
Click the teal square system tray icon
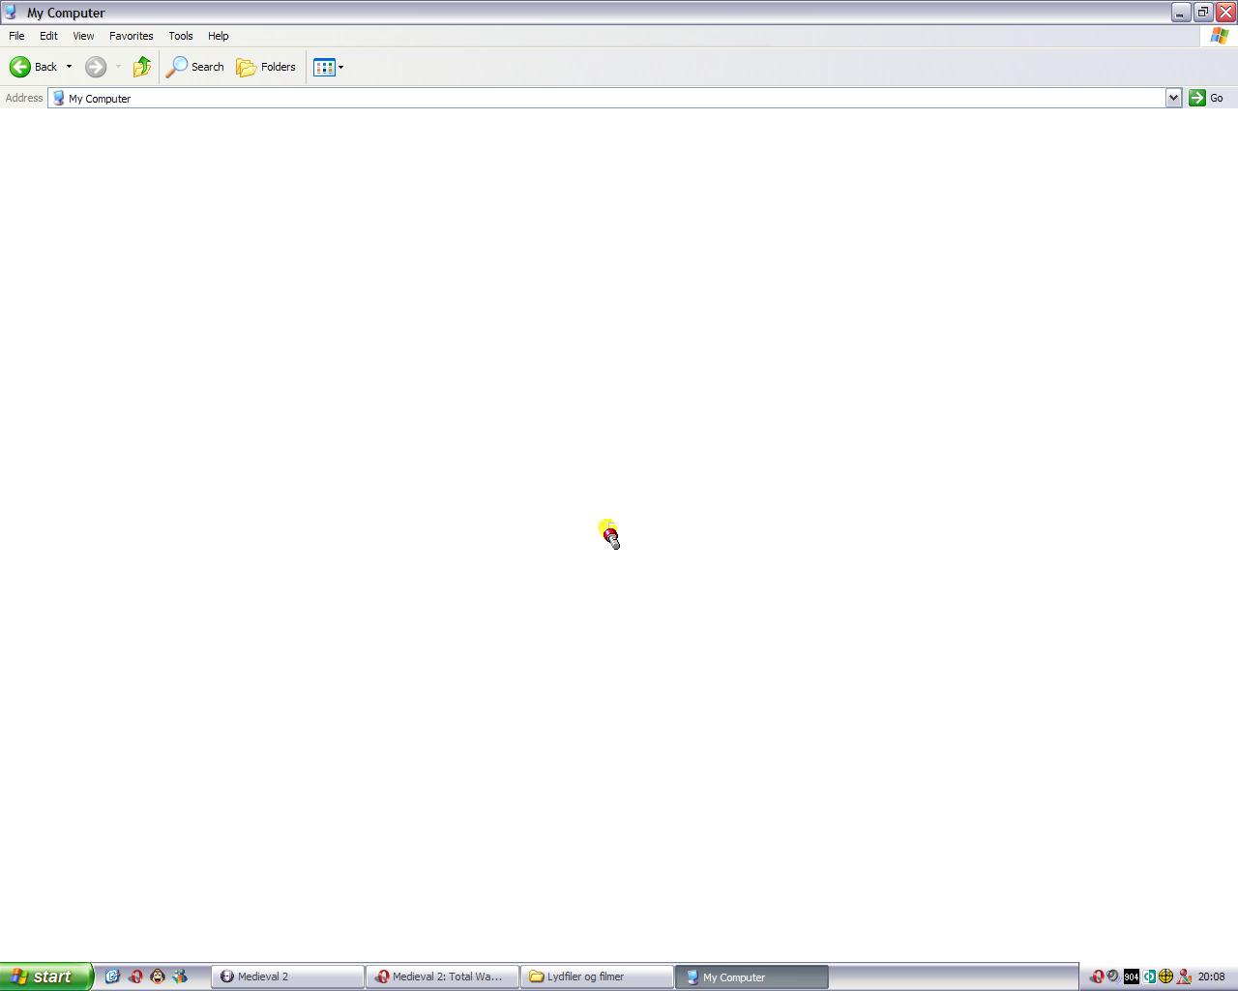1149,976
